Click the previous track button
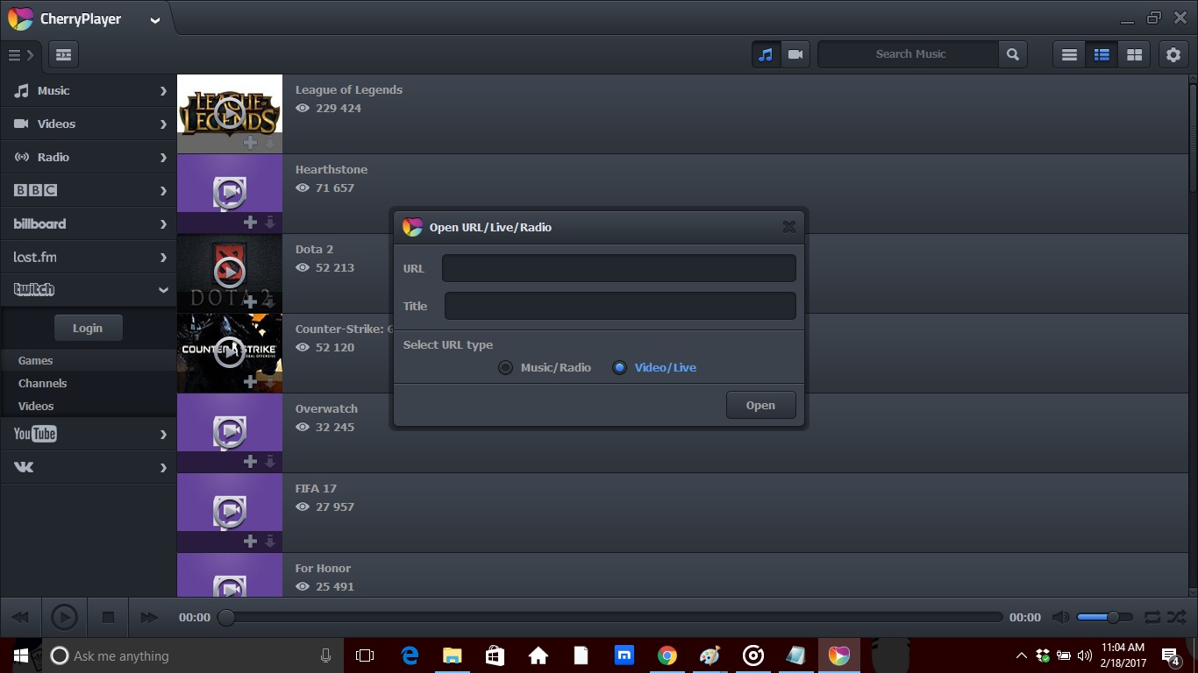 click(x=20, y=617)
